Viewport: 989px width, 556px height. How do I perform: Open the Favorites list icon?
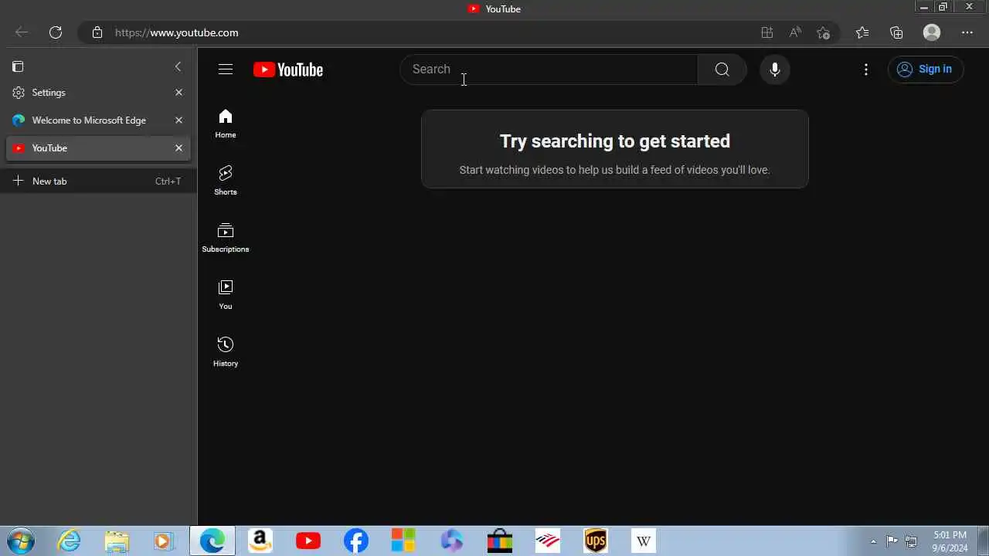(x=862, y=32)
